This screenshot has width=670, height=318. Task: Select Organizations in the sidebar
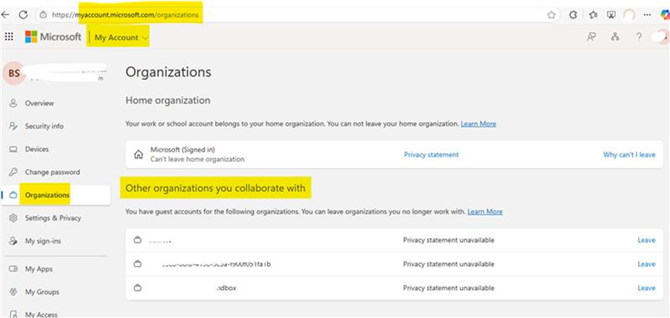(47, 195)
